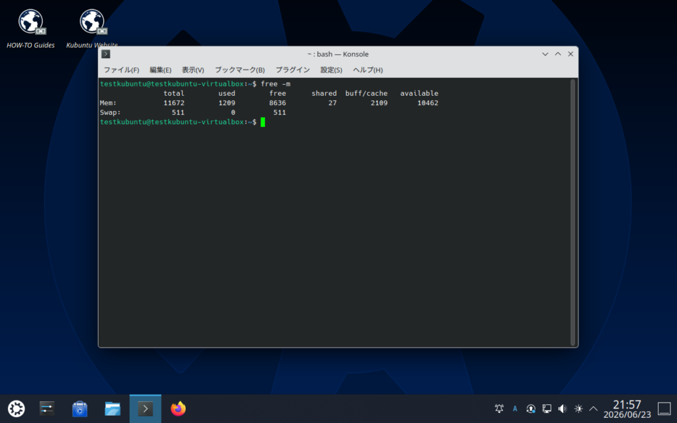Open software updates tray icon
Viewport: 677px width, 423px height.
coord(531,408)
